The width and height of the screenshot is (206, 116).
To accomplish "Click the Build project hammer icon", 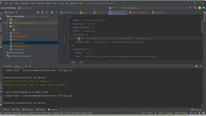I will (x=117, y=8).
